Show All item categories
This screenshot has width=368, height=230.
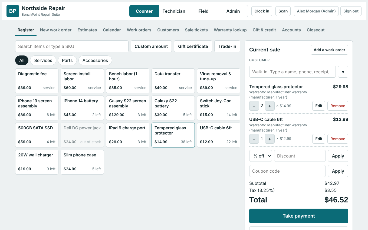click(22, 60)
